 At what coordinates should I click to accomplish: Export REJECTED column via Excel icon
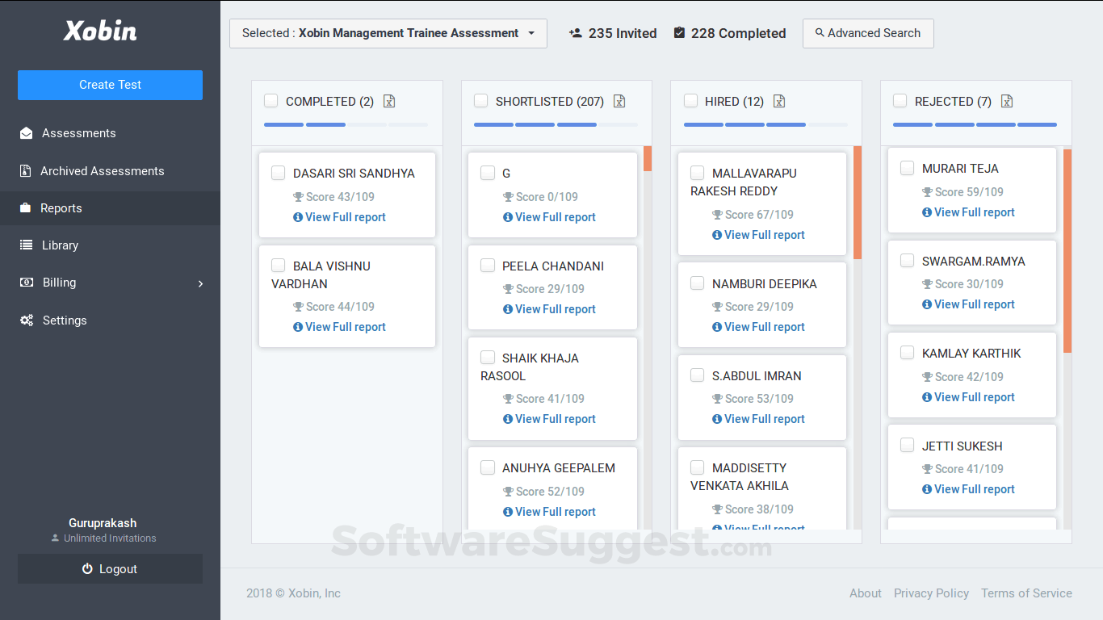tap(1006, 101)
